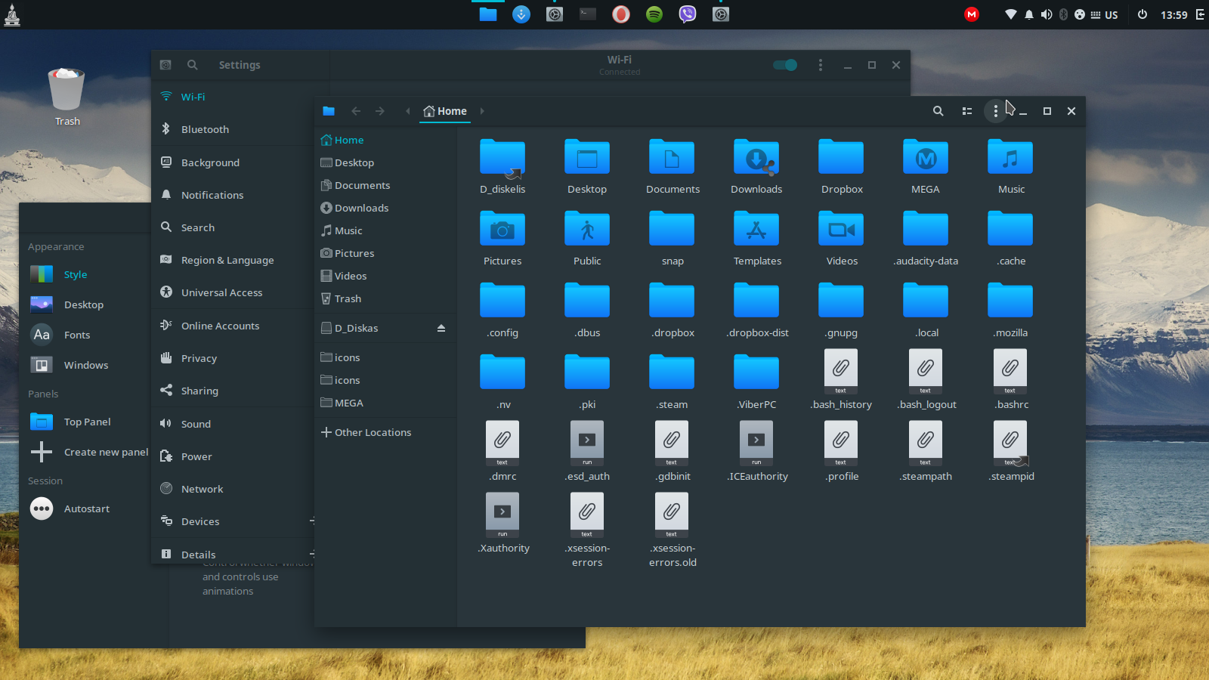
Task: Expand path with arrow right of Home
Action: tap(482, 111)
